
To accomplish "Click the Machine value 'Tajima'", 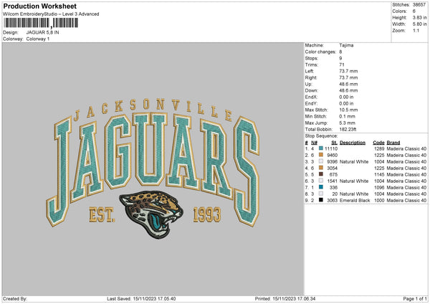I will tap(346, 45).
